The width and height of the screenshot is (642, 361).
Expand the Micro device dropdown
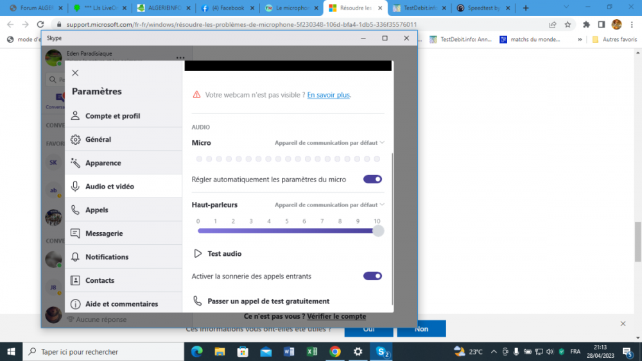329,143
